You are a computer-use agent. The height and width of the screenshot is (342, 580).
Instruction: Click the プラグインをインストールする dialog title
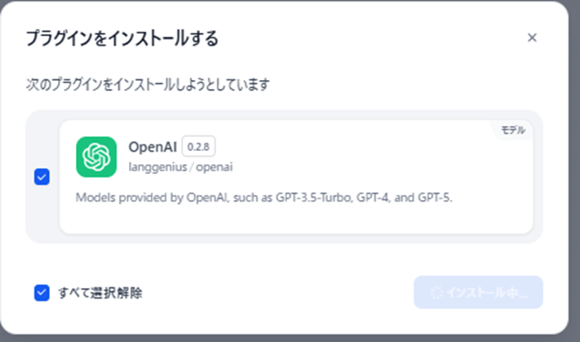pos(122,38)
